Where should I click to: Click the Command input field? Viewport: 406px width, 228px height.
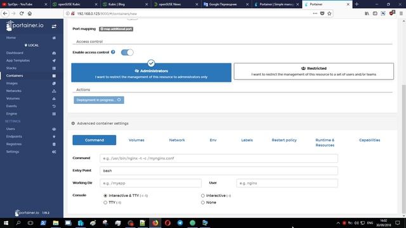coord(218,158)
